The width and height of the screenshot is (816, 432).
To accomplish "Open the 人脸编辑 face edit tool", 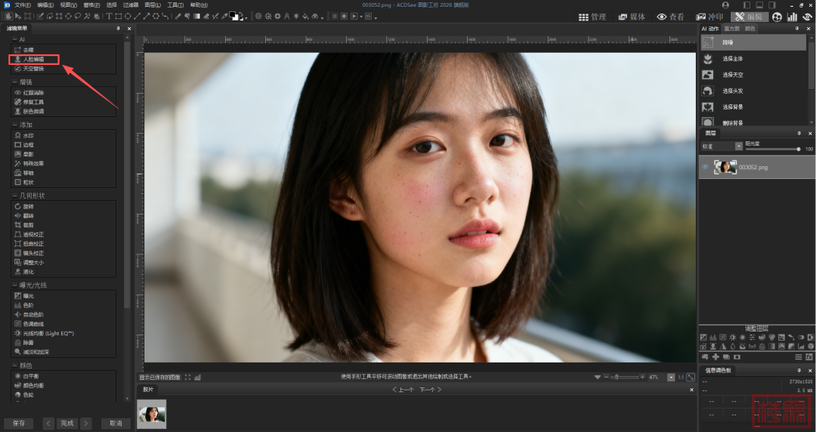I will 33,59.
